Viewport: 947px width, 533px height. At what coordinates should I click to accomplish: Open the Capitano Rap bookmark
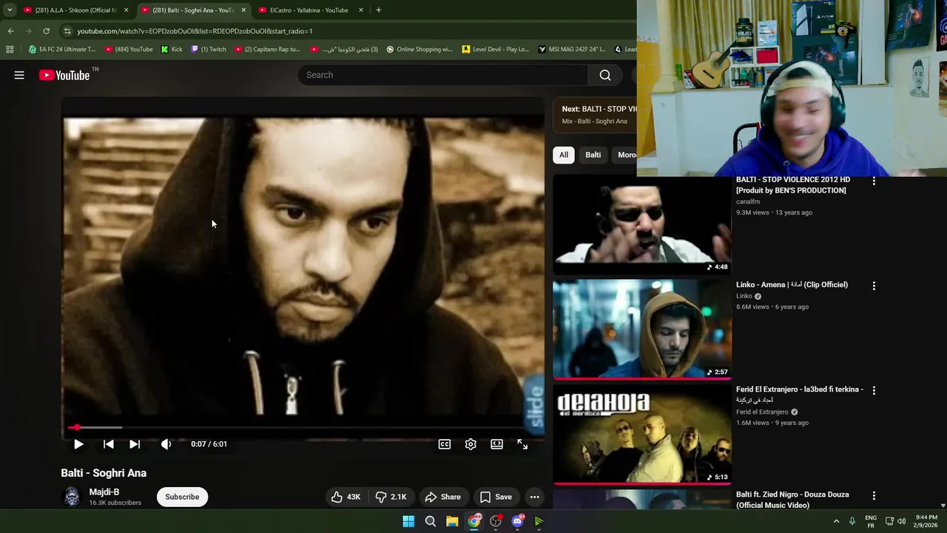(x=267, y=50)
